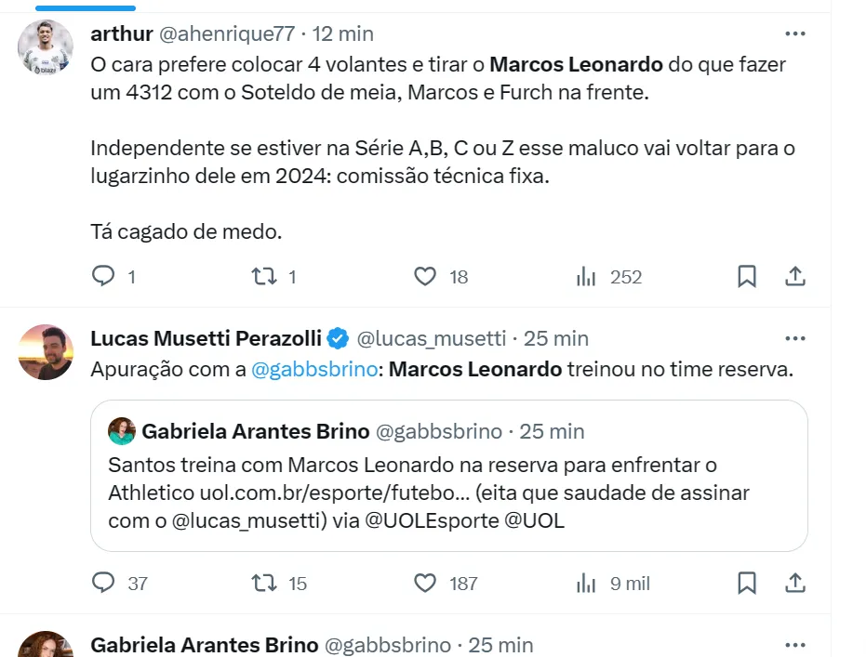
Task: Retweet arthur's post about Marcos Leonardo
Action: 265,276
